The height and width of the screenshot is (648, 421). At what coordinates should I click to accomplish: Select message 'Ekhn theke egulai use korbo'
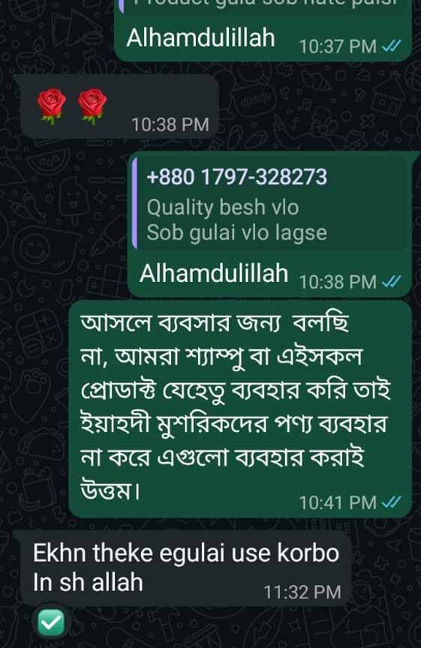(x=186, y=553)
